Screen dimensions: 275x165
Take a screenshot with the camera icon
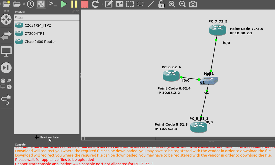193,4
